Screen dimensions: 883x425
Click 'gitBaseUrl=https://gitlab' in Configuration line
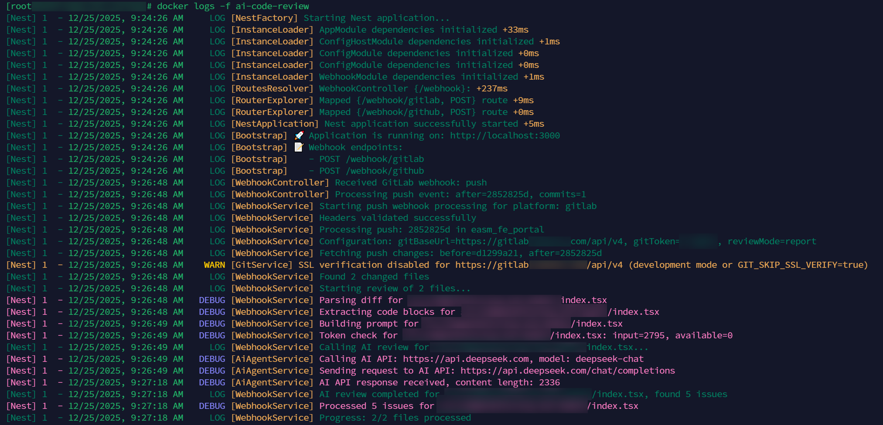click(463, 241)
